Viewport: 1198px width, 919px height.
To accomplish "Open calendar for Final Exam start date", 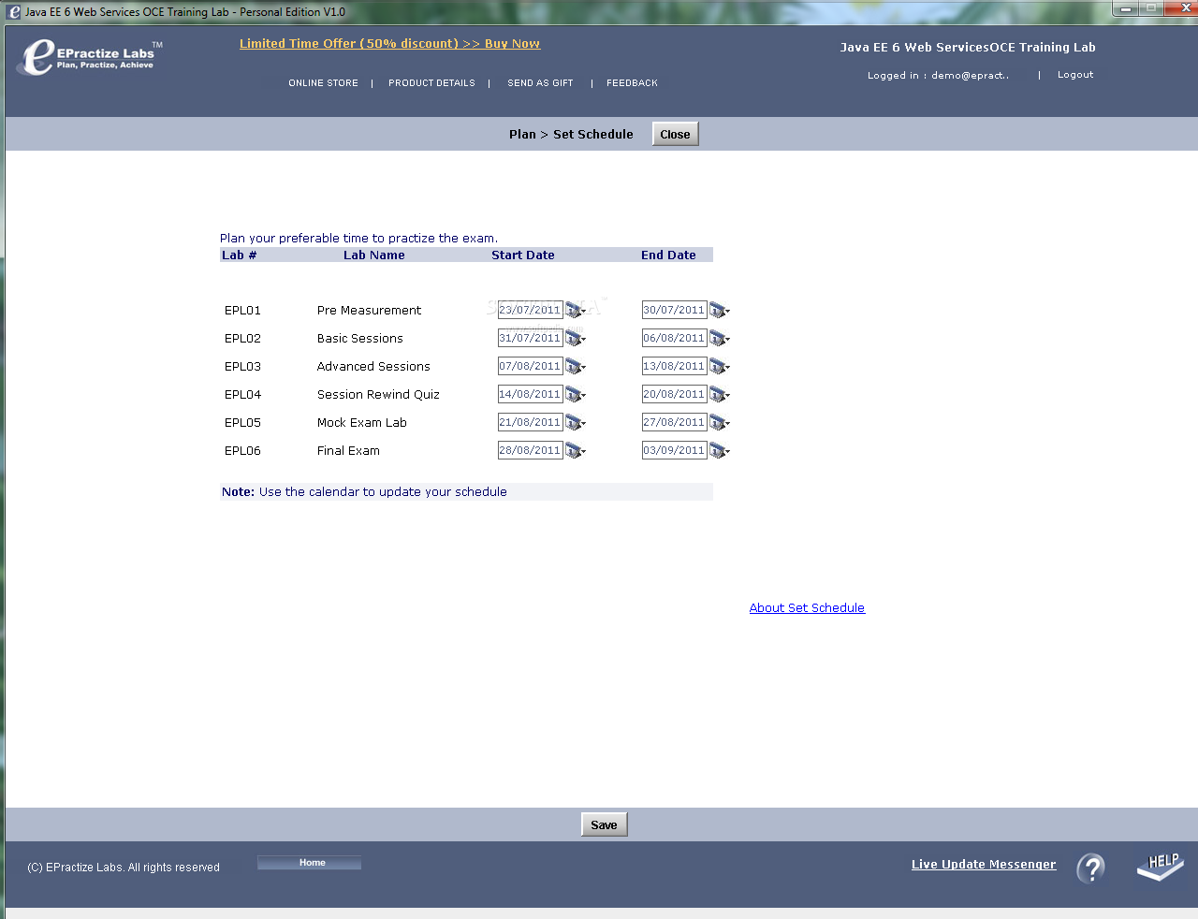I will coord(576,451).
